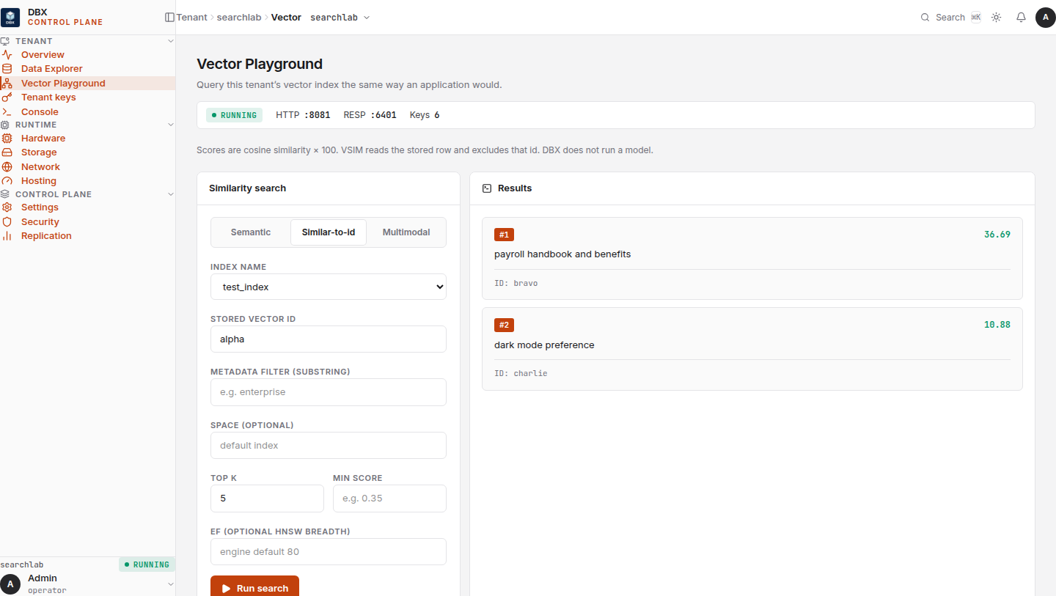Click the Hardware chip icon

click(7, 139)
